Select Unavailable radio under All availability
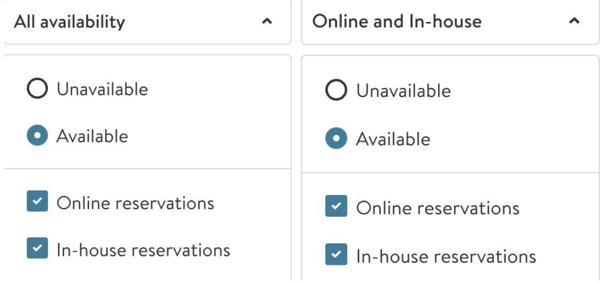Image resolution: width=600 pixels, height=283 pixels. coord(37,89)
